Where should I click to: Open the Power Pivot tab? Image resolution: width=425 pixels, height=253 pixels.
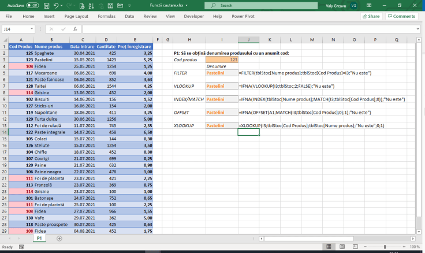pyautogui.click(x=244, y=16)
